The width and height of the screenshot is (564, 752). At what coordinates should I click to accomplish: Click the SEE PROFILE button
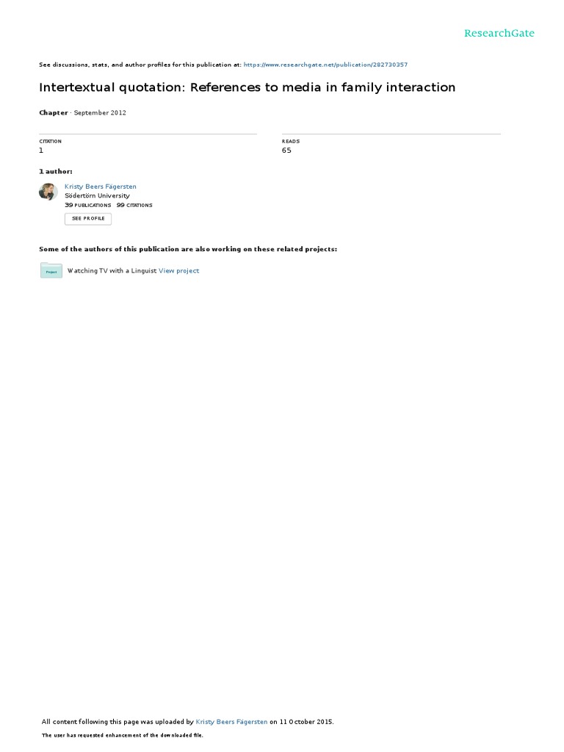point(88,219)
